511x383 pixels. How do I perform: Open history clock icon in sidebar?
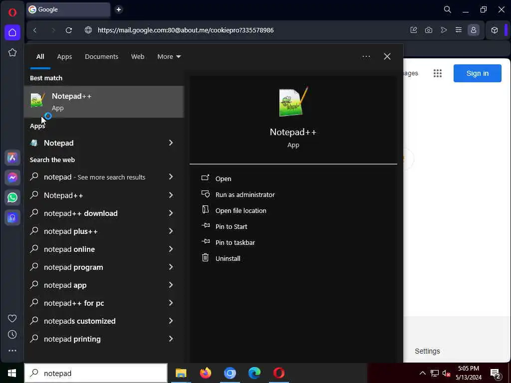pos(12,335)
